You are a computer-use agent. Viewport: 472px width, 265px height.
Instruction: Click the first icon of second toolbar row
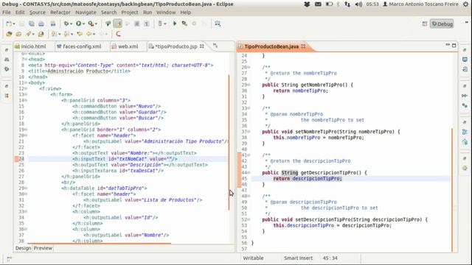pos(9,35)
